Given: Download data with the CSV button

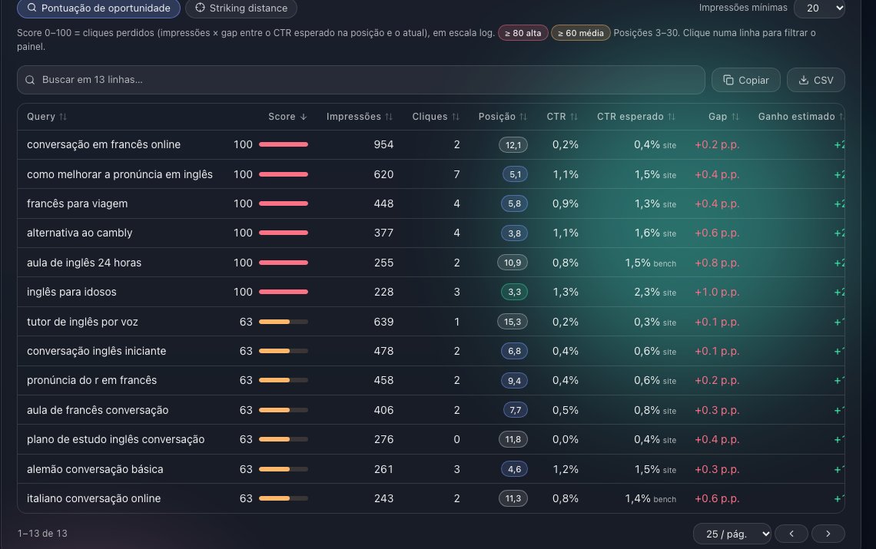Looking at the screenshot, I should pos(815,80).
